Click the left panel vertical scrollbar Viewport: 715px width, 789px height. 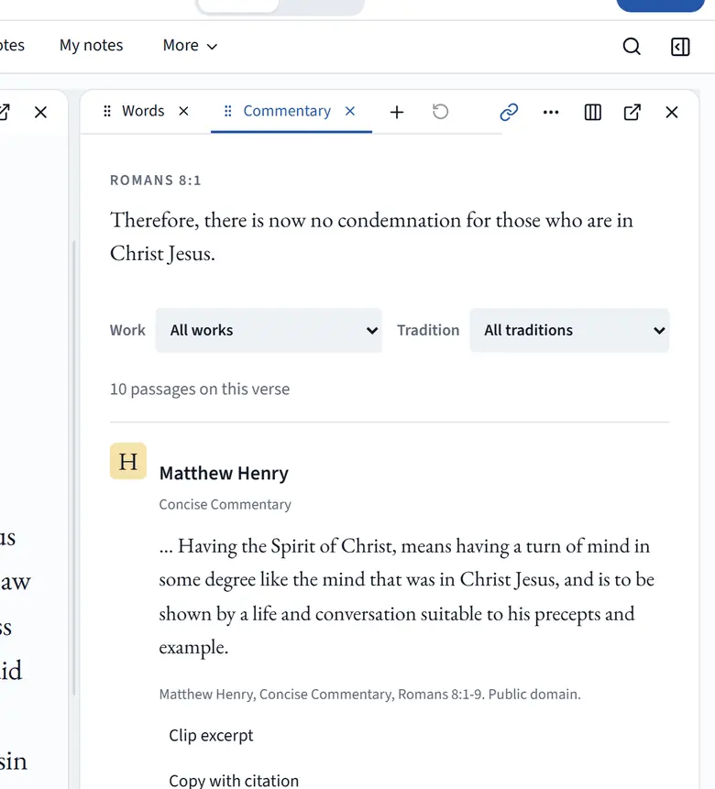74,468
